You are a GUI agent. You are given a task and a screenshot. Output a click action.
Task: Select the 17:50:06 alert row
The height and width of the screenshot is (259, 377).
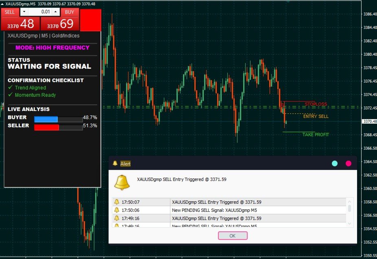tap(229, 210)
